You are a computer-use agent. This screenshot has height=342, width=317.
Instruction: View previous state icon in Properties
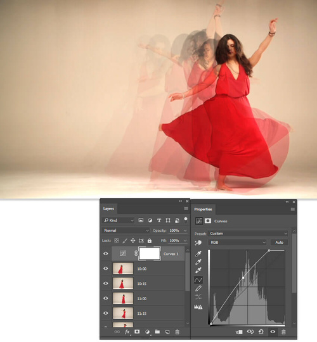click(250, 332)
